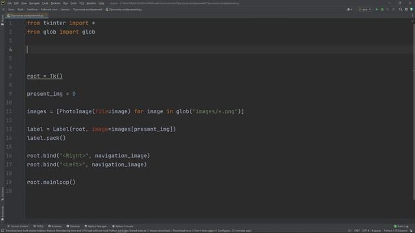Screen dimensions: 415x233
Task: Click the CRLF line separator widget
Action: pos(357,231)
